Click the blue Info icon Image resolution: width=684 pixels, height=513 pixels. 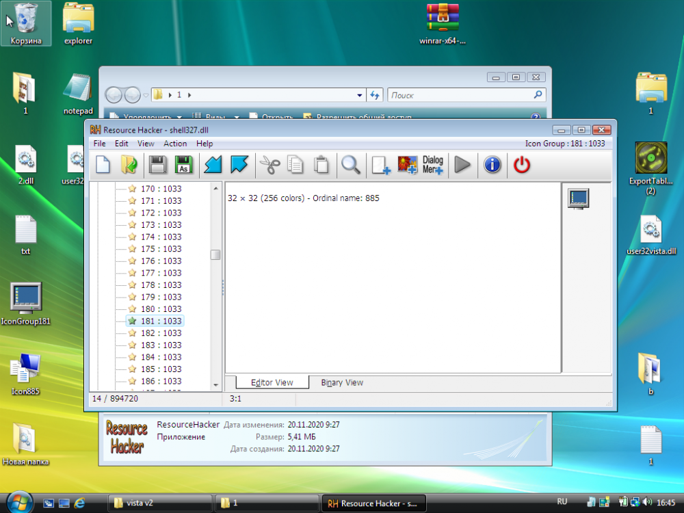[492, 165]
